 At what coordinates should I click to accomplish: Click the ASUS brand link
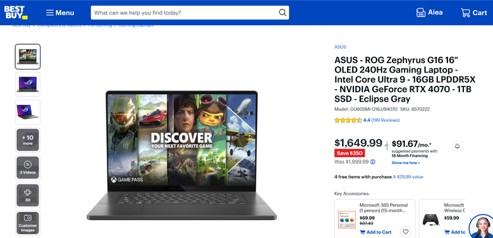coord(340,47)
